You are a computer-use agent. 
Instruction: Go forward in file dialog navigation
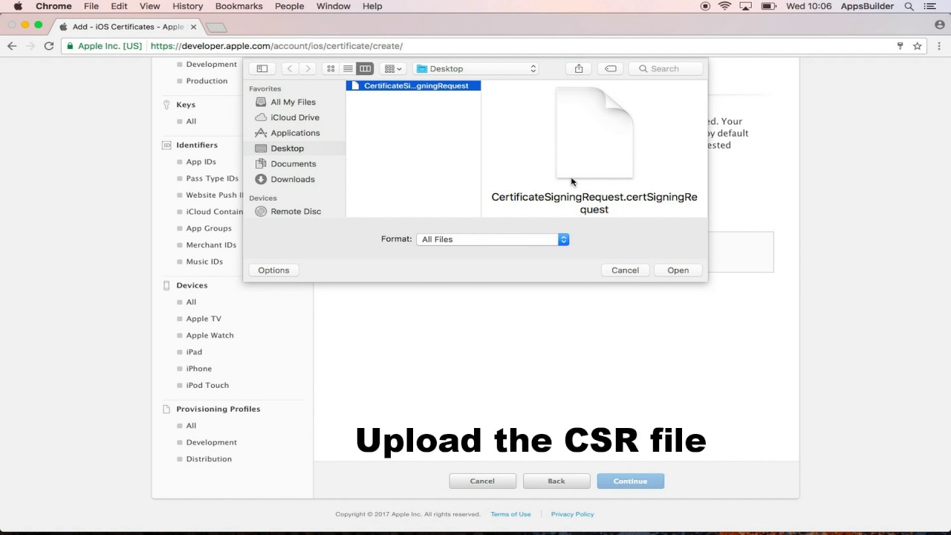tap(308, 68)
